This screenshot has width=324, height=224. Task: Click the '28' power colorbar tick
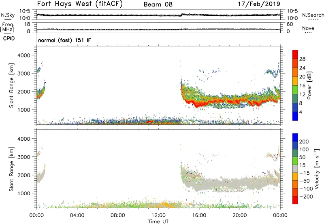click(302, 59)
